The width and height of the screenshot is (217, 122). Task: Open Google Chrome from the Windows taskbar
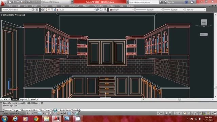(36, 119)
